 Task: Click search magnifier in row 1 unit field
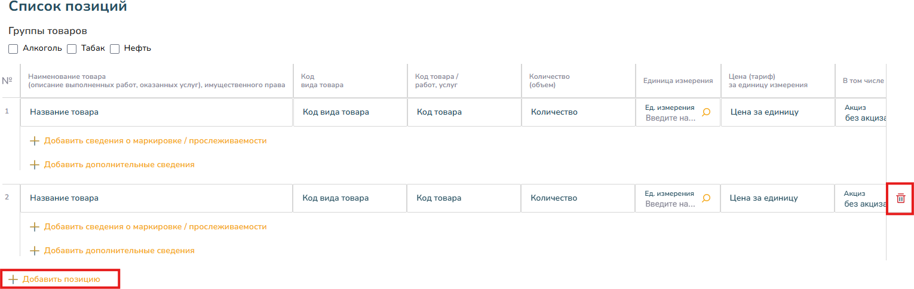click(706, 112)
